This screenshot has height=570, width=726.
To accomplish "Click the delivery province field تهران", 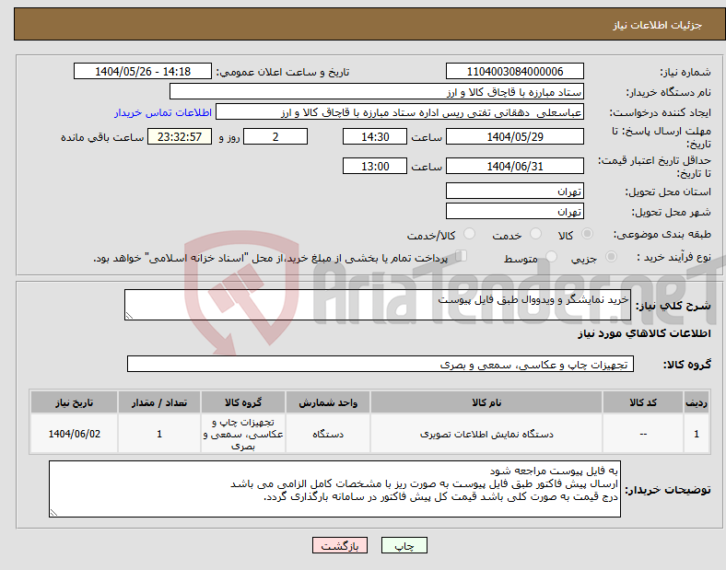I will pyautogui.click(x=514, y=191).
